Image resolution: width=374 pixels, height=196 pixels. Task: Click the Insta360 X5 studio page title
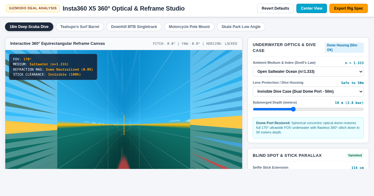pos(123,8)
